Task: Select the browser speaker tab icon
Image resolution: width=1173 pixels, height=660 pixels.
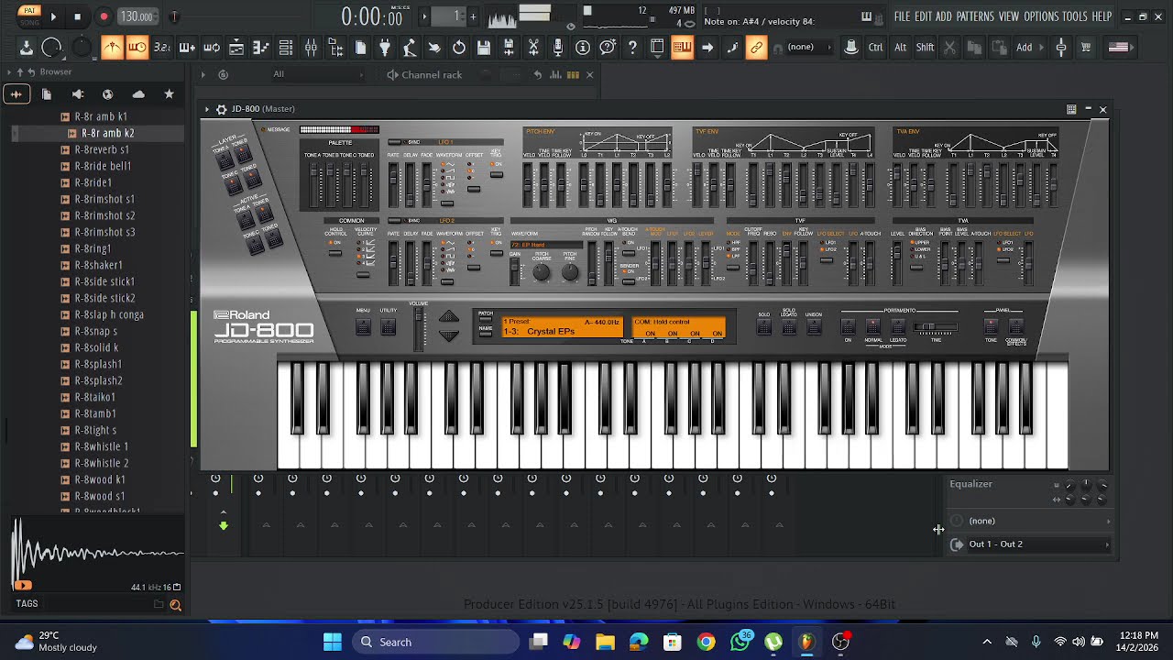Action: tap(77, 93)
